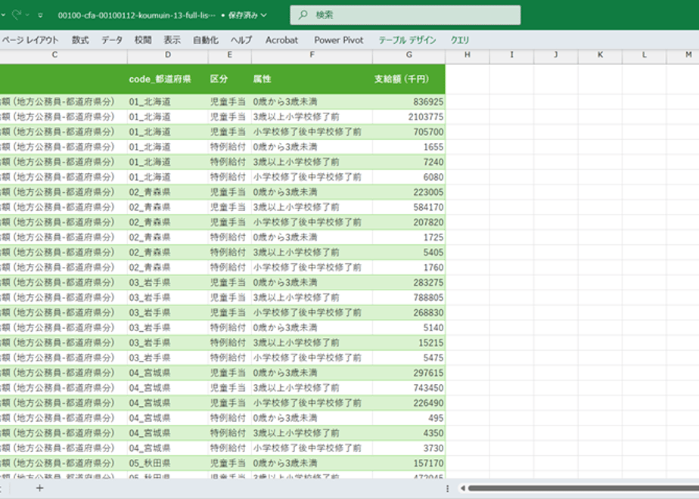Select 04_宮城県 cell in the 3730 row

(168, 448)
